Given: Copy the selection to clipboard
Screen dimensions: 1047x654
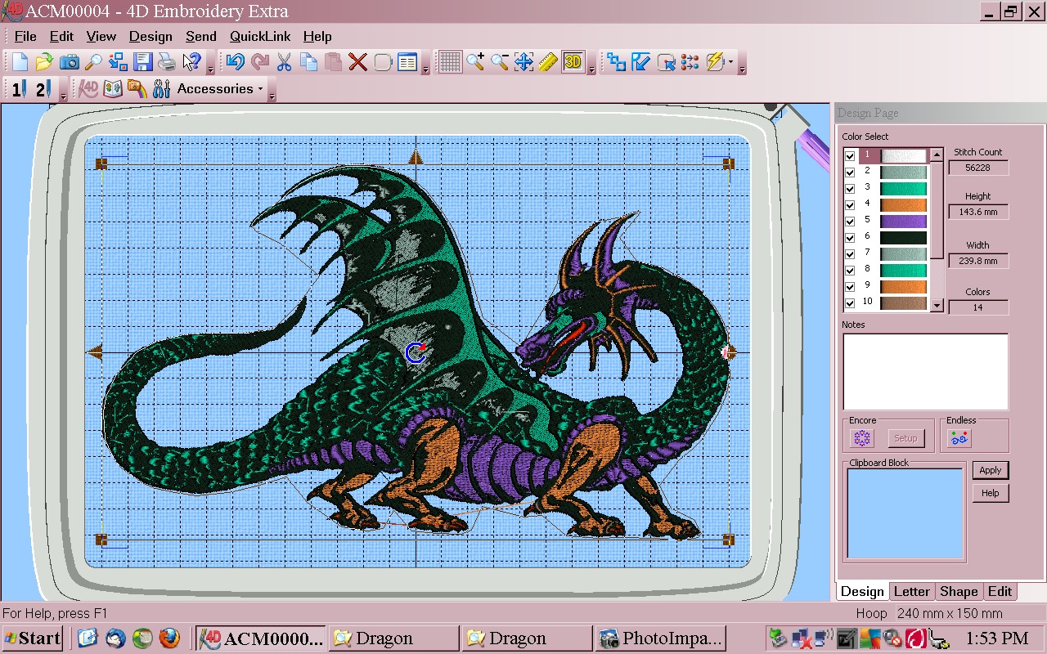Looking at the screenshot, I should 309,62.
